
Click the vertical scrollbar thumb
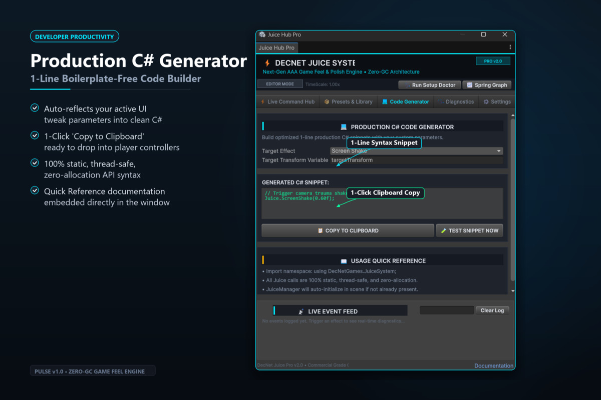(x=512, y=200)
